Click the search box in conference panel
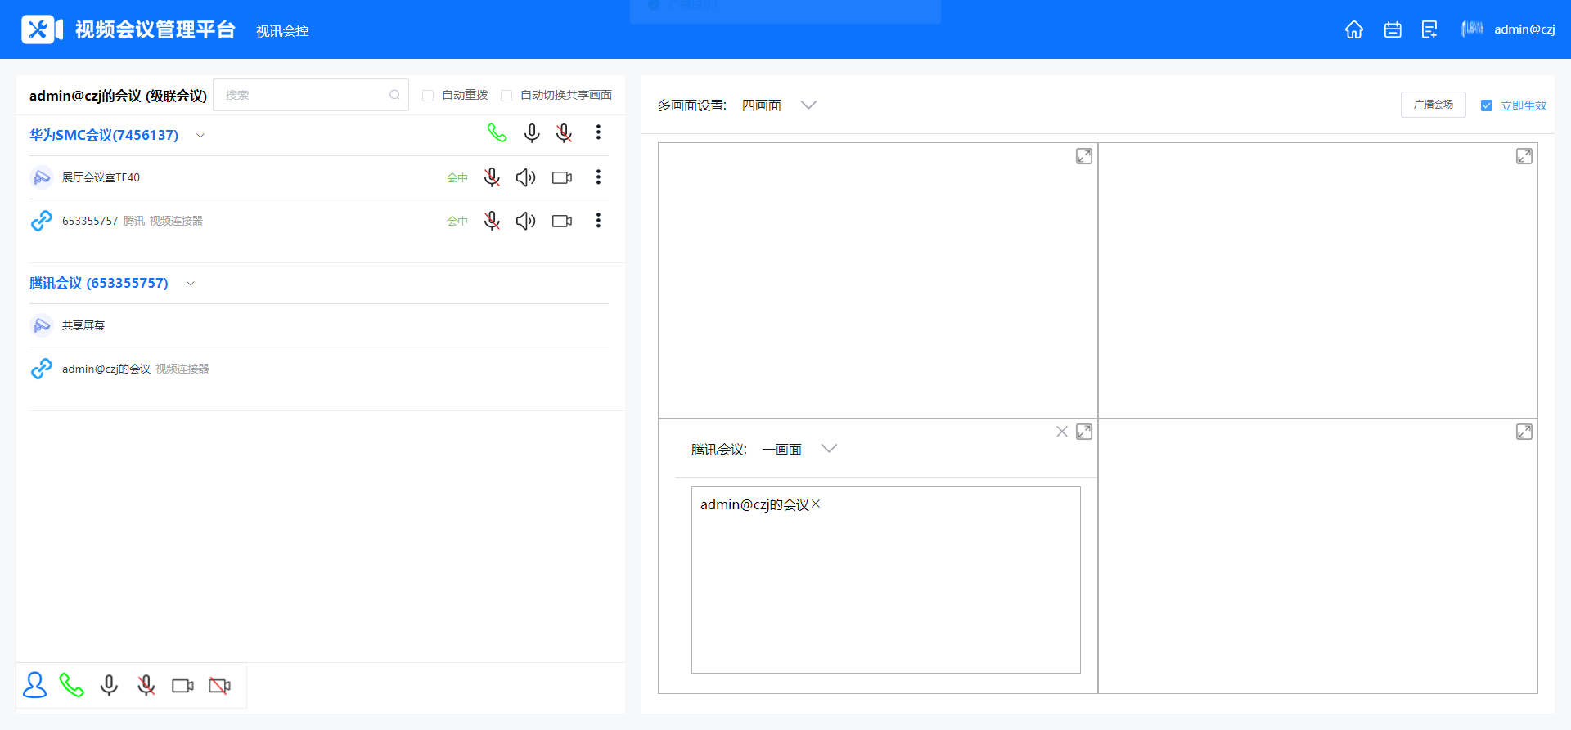 [311, 95]
